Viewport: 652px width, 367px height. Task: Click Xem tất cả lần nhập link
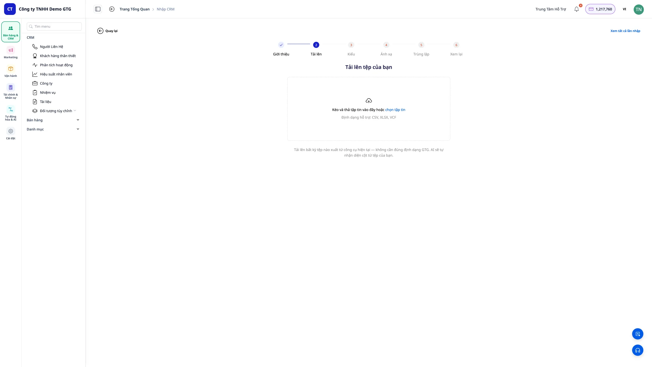coord(625,31)
